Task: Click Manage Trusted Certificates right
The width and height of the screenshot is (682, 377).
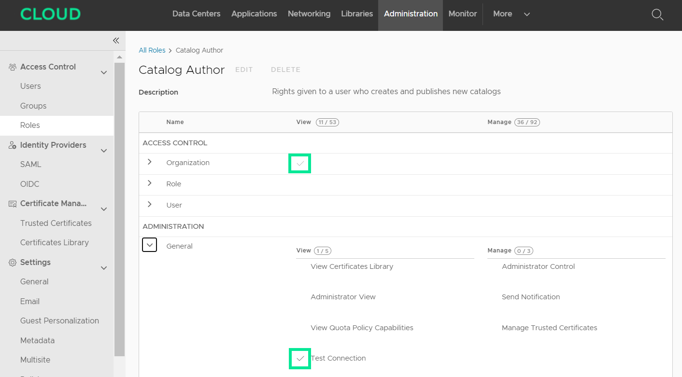Action: click(x=549, y=328)
